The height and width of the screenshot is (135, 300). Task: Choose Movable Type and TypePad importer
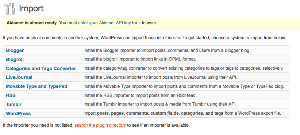pyautogui.click(x=36, y=86)
